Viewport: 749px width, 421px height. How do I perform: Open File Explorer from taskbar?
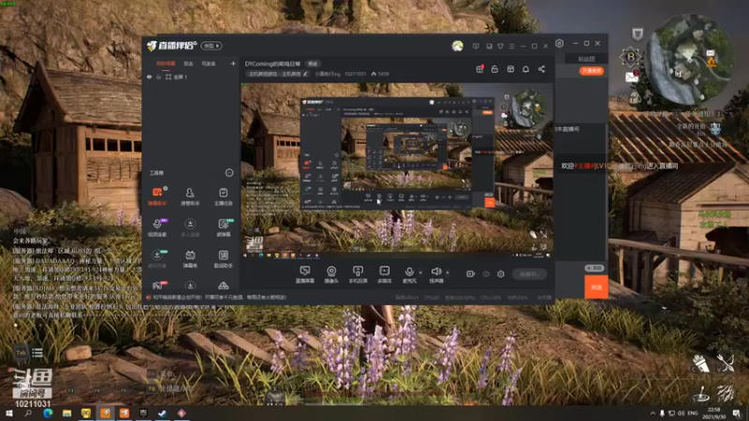click(x=66, y=413)
